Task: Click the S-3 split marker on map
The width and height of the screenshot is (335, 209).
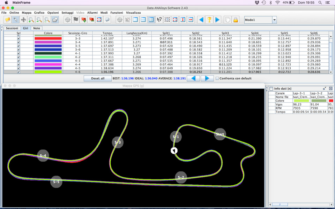Action: tap(118, 142)
